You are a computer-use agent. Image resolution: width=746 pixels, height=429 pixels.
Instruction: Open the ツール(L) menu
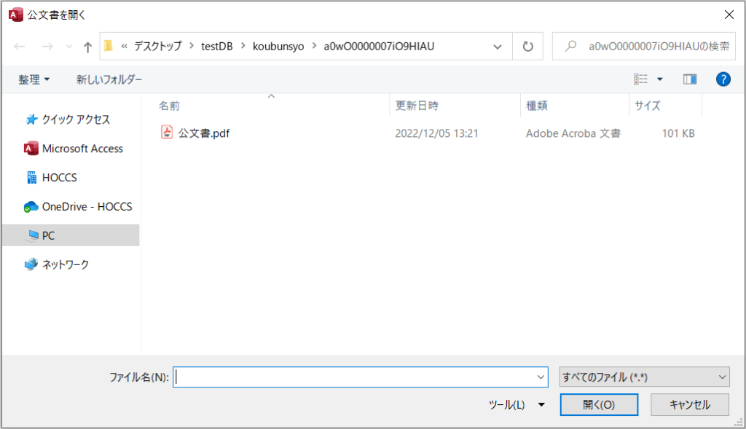click(517, 405)
